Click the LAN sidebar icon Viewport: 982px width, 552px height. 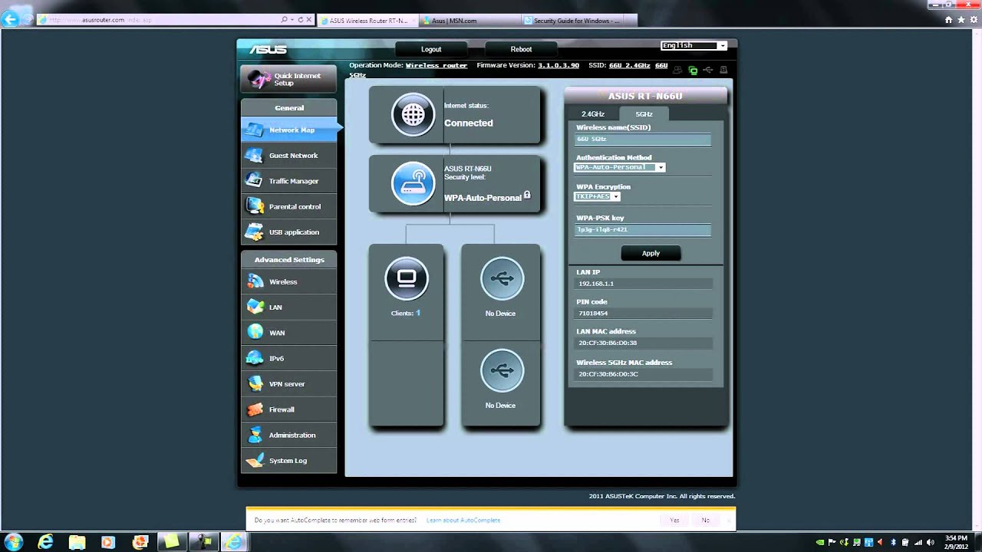point(255,307)
